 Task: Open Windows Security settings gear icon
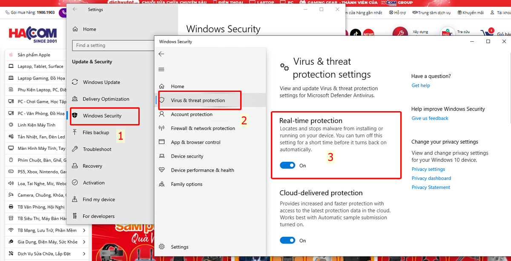[x=162, y=247]
